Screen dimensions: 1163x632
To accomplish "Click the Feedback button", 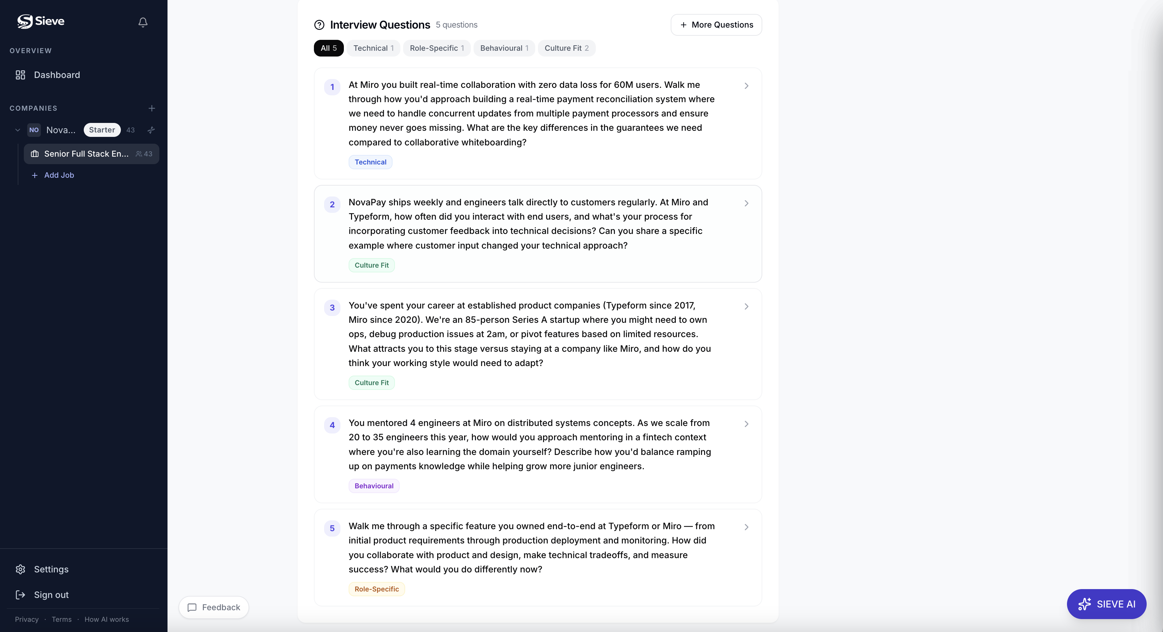I will coord(213,607).
